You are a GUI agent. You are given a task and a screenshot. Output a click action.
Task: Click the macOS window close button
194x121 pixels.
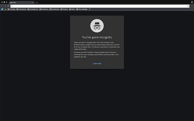pyautogui.click(x=2, y=2)
